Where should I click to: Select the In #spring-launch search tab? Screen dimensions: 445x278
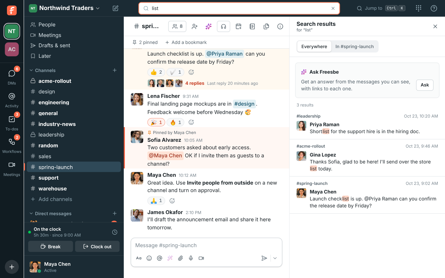[355, 46]
